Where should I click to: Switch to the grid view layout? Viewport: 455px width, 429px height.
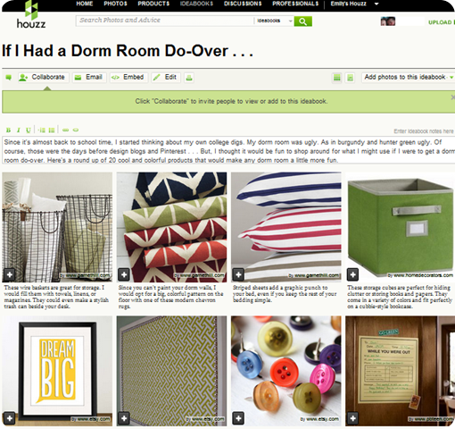click(337, 78)
